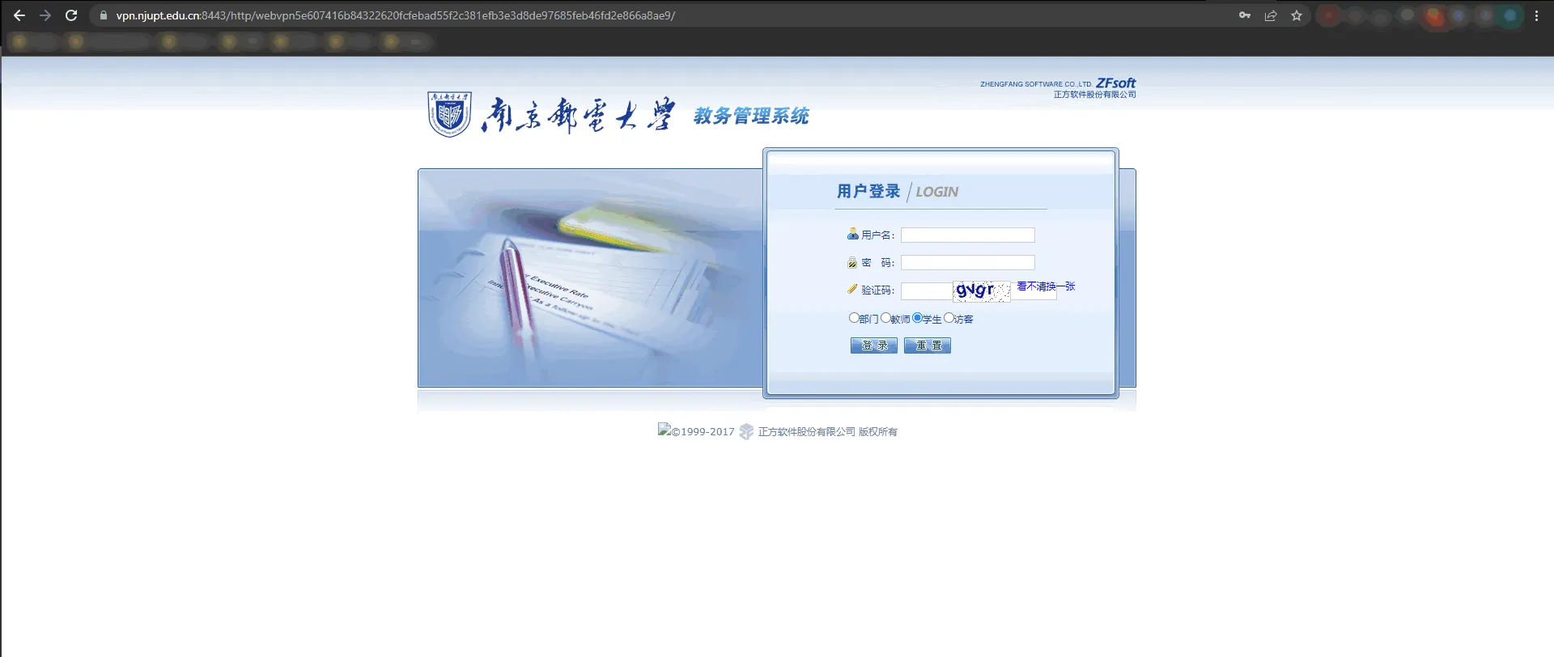Click the 用户登录 LOGIN heading
This screenshot has width=1554, height=657.
898,192
